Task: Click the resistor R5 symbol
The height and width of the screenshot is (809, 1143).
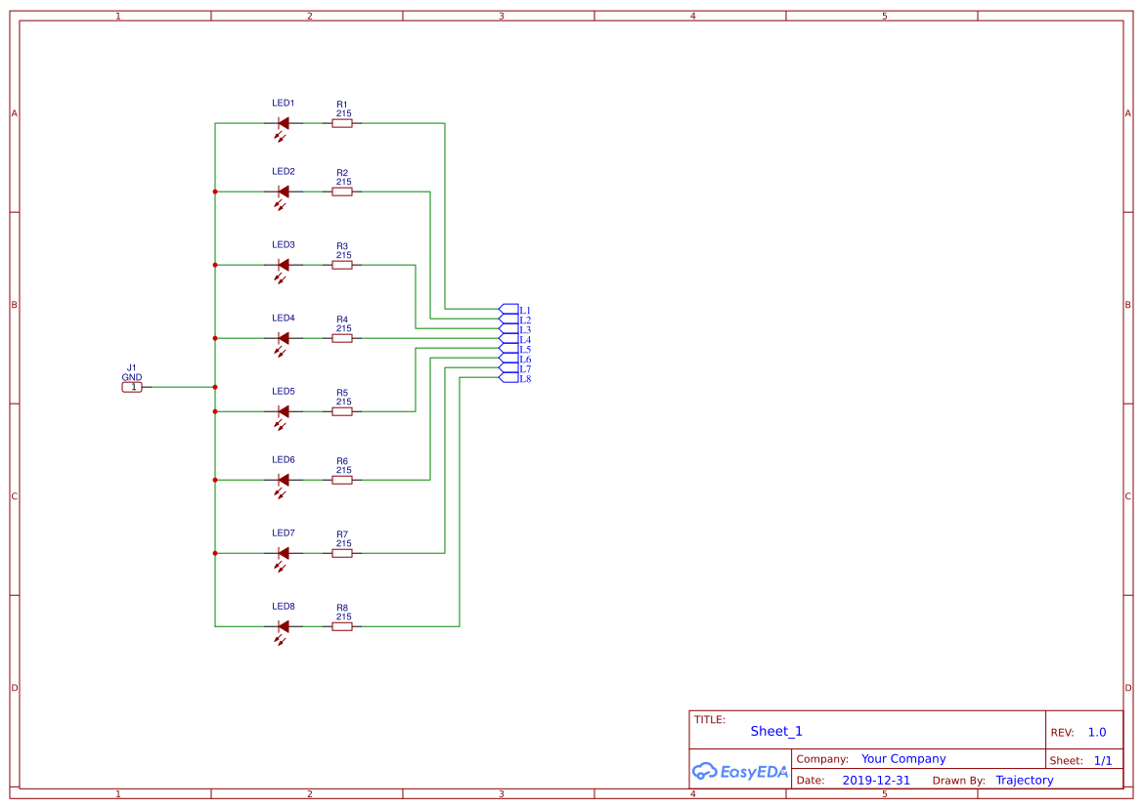Action: [342, 411]
